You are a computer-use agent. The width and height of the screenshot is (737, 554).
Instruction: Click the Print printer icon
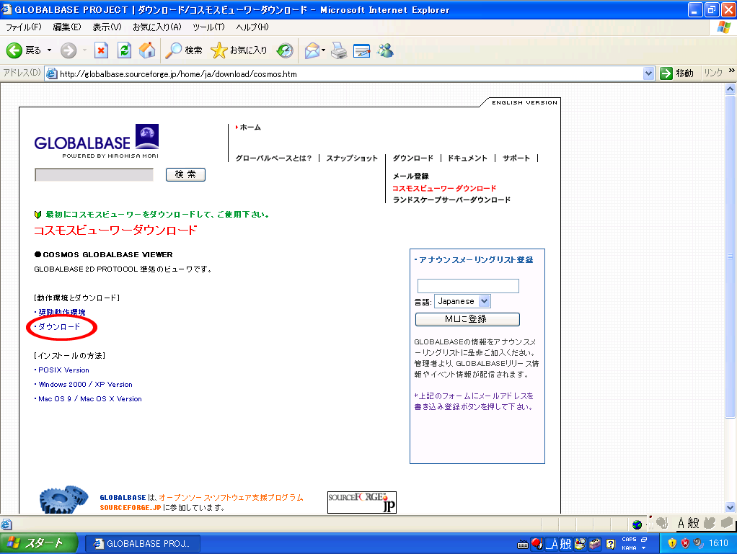point(339,50)
